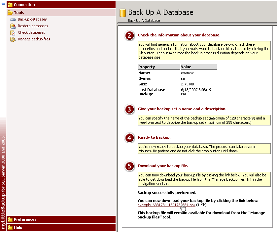277x232 pixels.
Task: Open Manage backup files tool
Action: [34, 39]
